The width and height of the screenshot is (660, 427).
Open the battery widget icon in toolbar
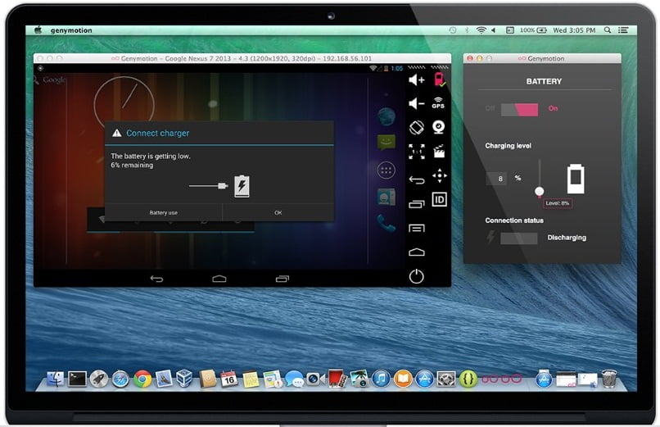439,79
